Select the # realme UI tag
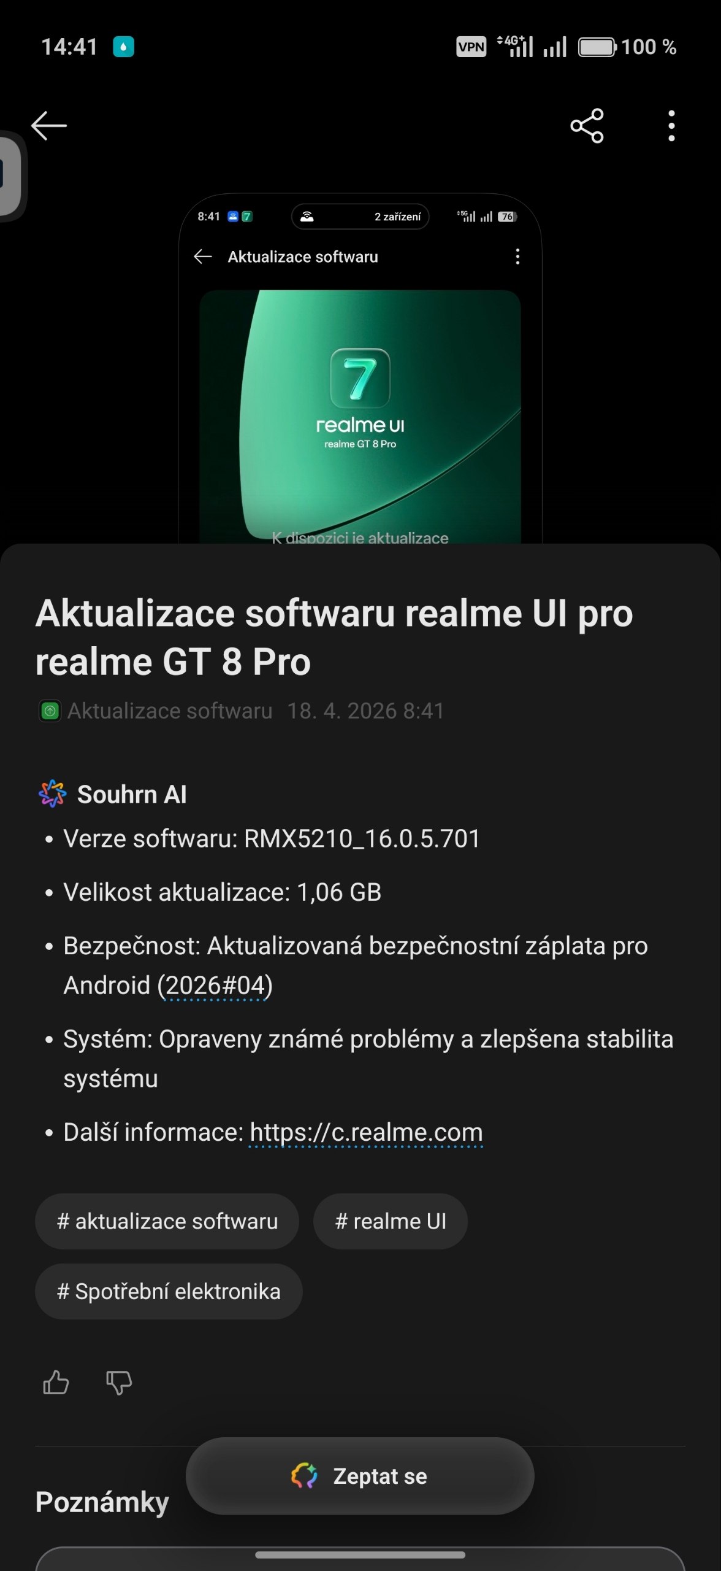 tap(391, 1221)
